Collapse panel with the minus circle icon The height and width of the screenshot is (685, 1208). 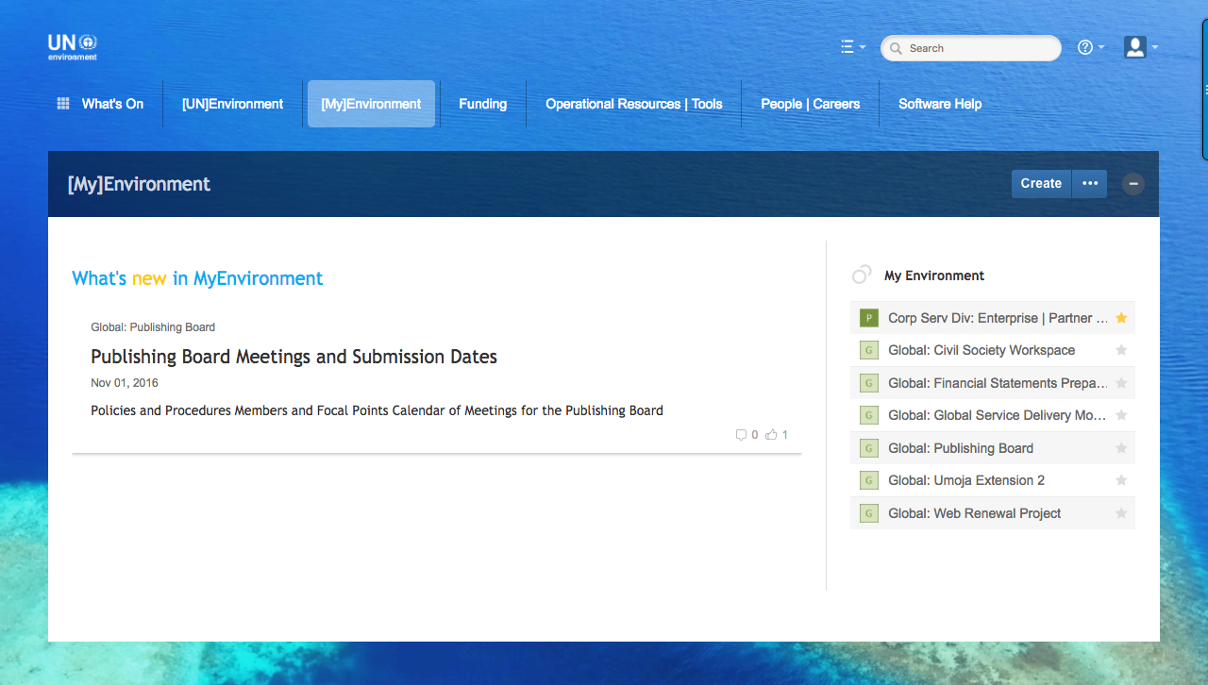click(x=1133, y=184)
